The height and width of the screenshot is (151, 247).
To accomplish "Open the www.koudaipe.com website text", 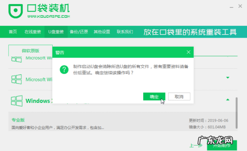I will click(x=49, y=17).
